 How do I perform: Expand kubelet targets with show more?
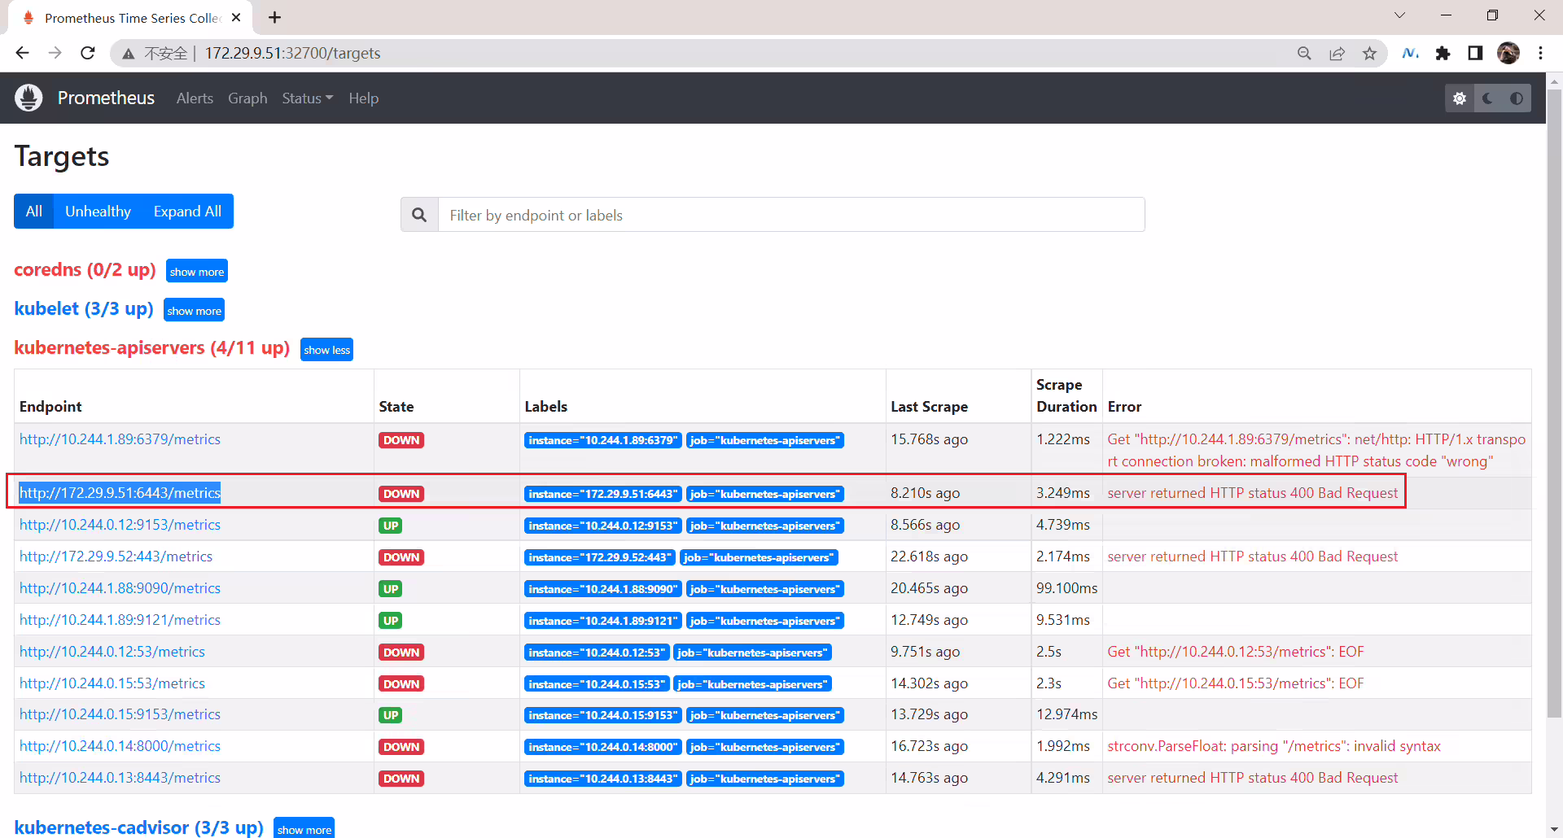(194, 310)
